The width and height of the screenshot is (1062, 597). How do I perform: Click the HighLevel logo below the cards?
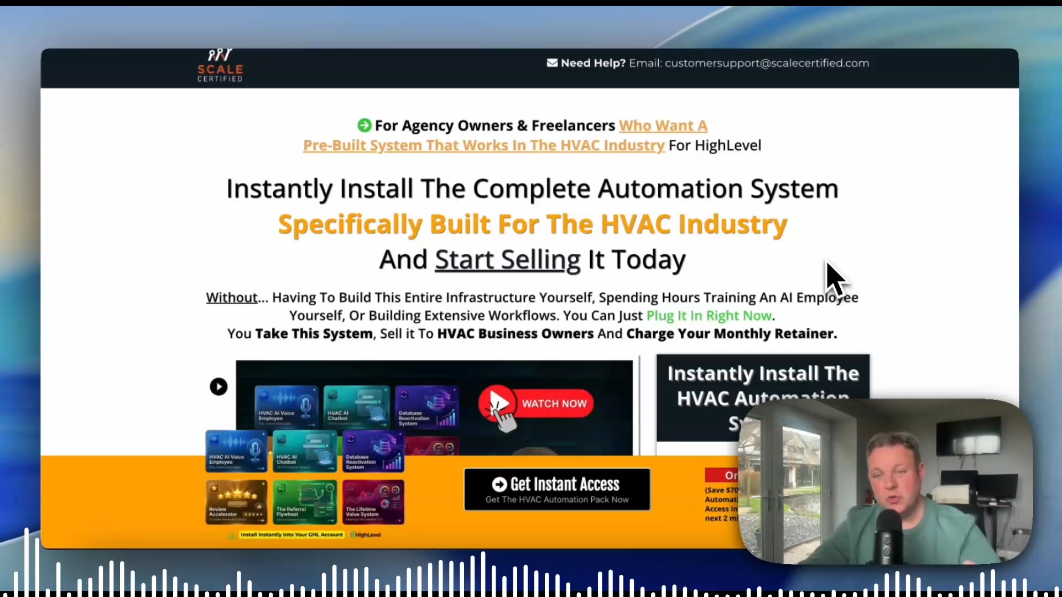tap(366, 535)
